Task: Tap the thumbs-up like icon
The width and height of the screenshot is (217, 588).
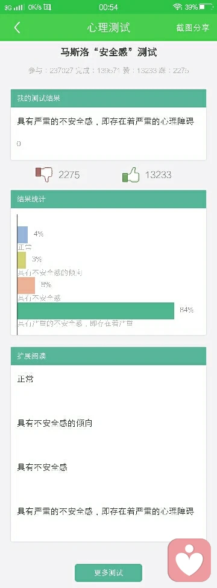Action: [131, 174]
